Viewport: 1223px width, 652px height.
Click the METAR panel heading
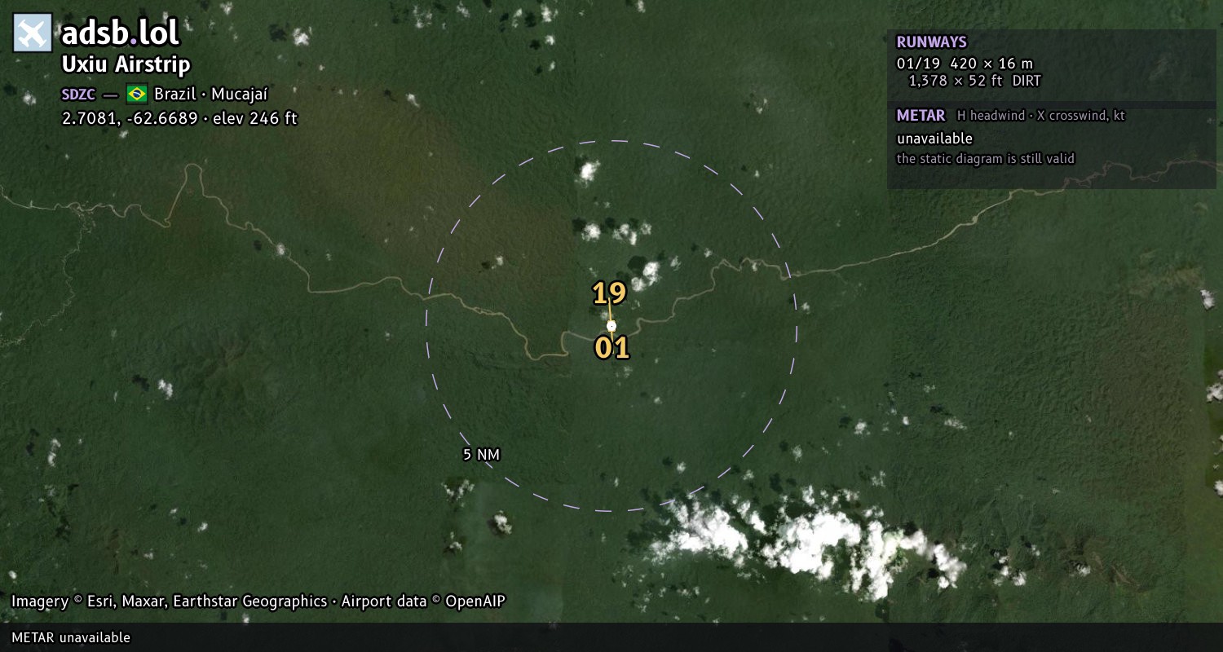pyautogui.click(x=921, y=116)
